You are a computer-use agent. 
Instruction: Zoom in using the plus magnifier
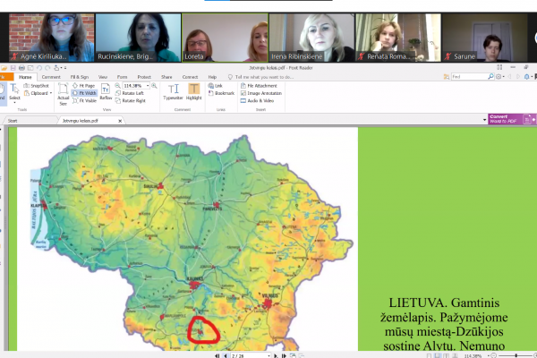click(154, 86)
